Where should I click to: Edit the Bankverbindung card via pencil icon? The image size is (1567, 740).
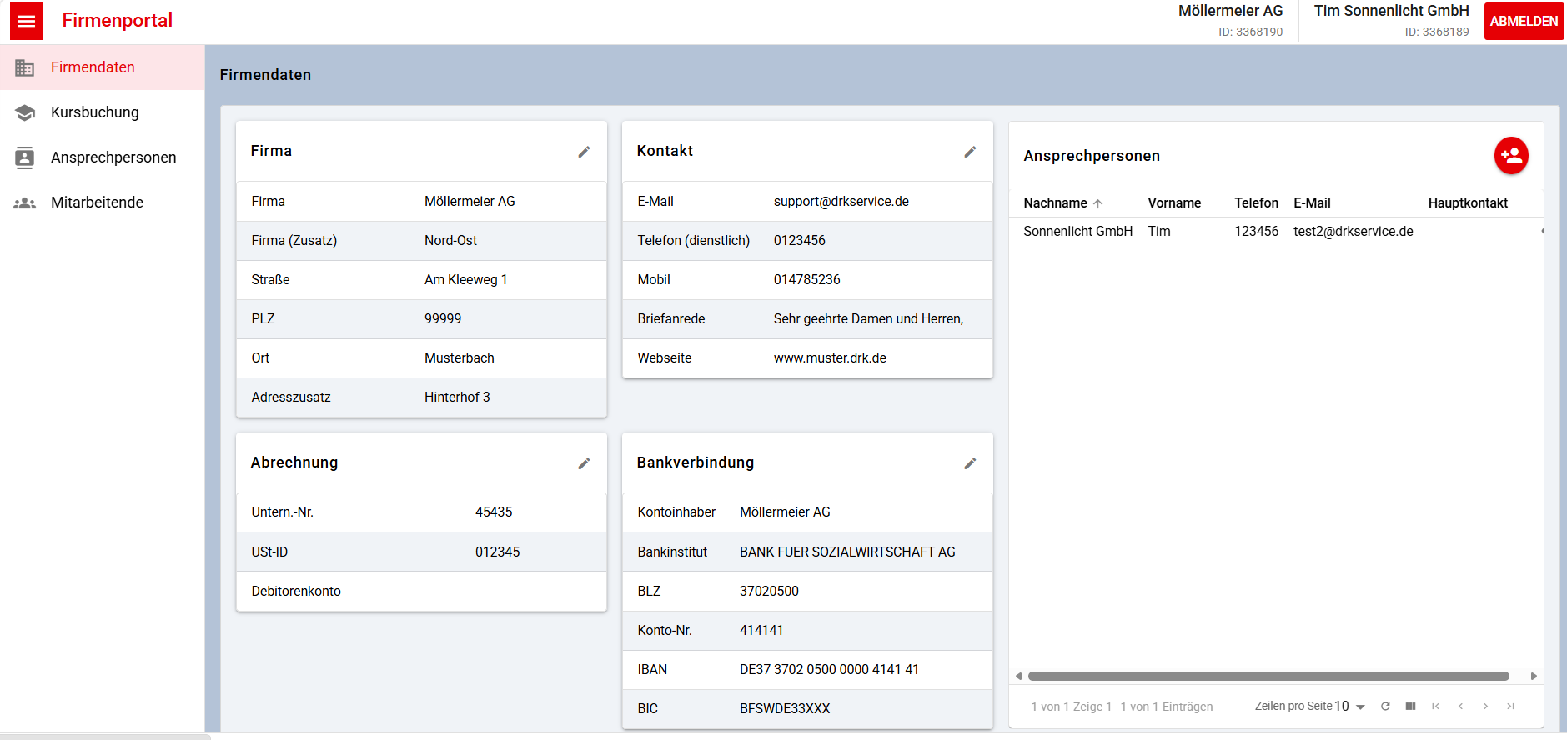pyautogui.click(x=970, y=463)
